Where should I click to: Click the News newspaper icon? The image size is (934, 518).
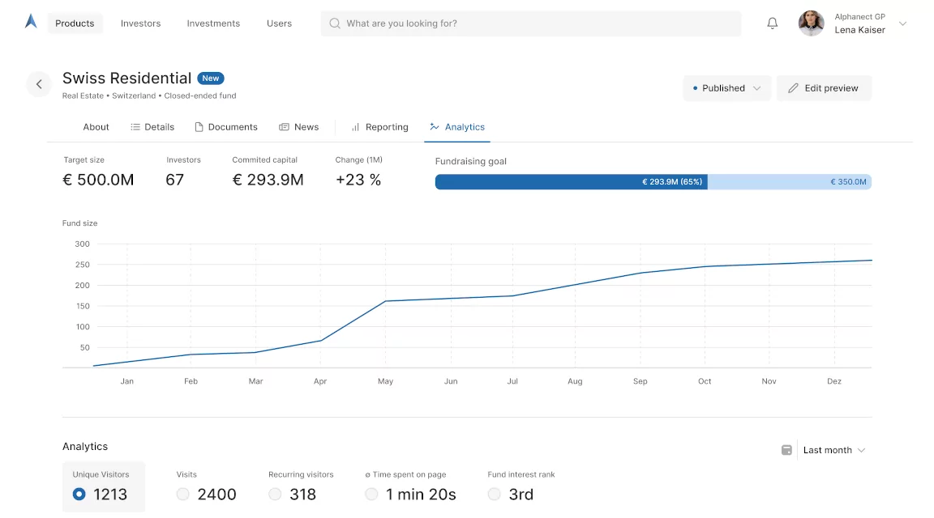click(x=284, y=127)
